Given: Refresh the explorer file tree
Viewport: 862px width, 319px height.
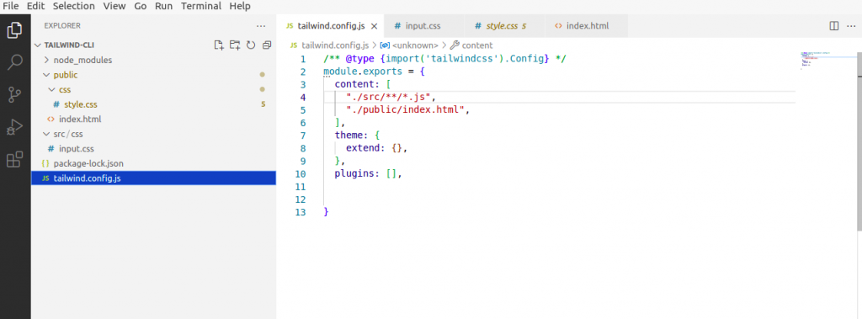Looking at the screenshot, I should [251, 45].
